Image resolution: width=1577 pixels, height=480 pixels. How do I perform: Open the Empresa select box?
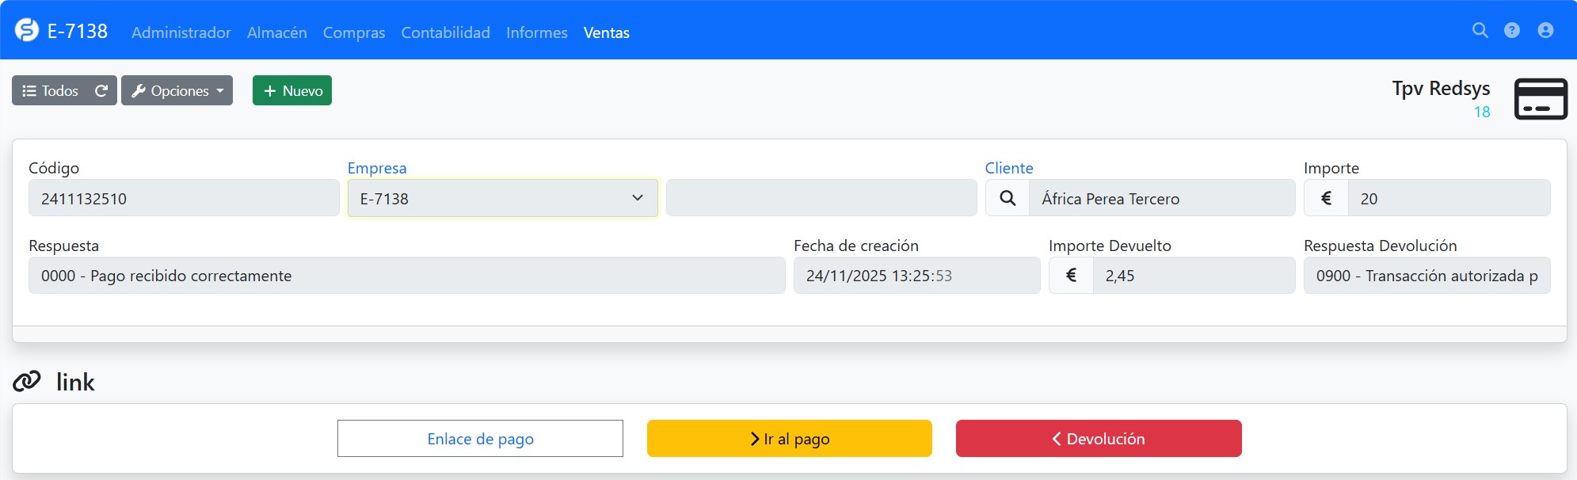point(502,198)
